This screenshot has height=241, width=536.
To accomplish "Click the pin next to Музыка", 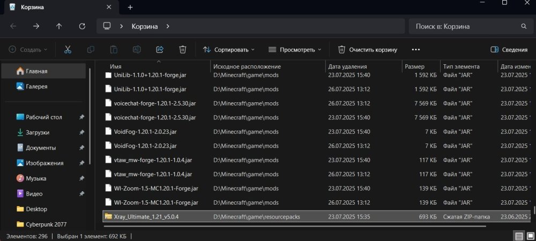I will (81, 178).
